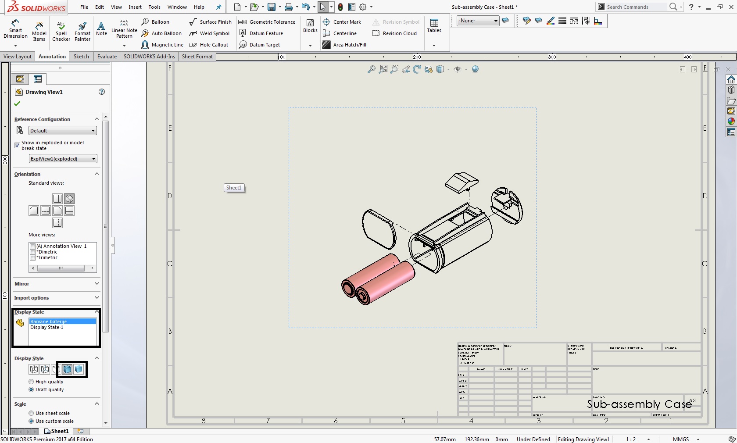Click the Sheet1 tab at bottom
This screenshot has width=737, height=443.
point(57,431)
